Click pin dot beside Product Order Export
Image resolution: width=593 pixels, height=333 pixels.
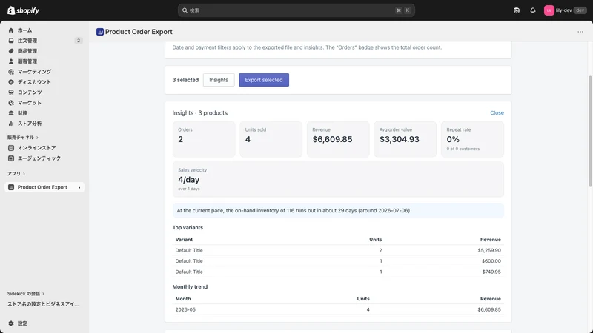click(79, 188)
